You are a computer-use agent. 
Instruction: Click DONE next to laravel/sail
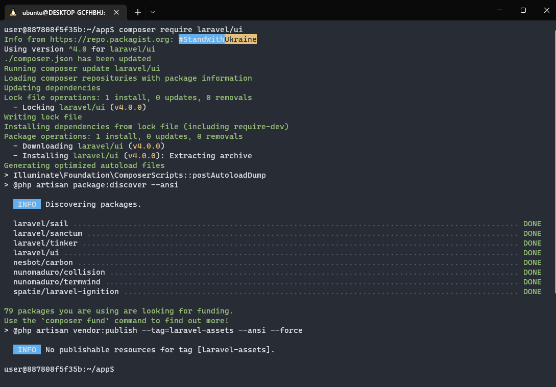pos(532,224)
